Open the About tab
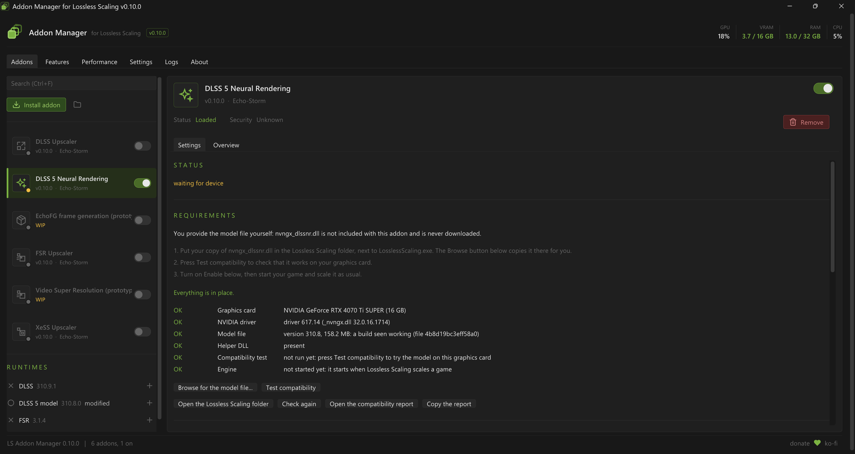855x454 pixels. pos(199,62)
